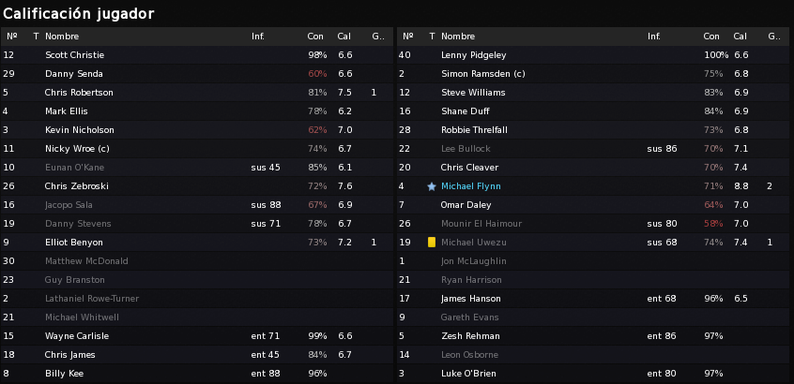This screenshot has height=384, width=794.
Task: Open player Michael Flynn's profile link
Action: pos(471,186)
